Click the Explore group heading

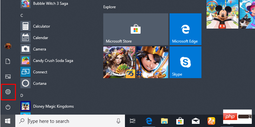click(109, 7)
